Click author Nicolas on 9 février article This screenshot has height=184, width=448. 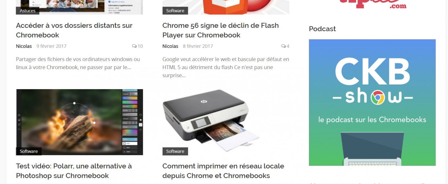coord(24,46)
